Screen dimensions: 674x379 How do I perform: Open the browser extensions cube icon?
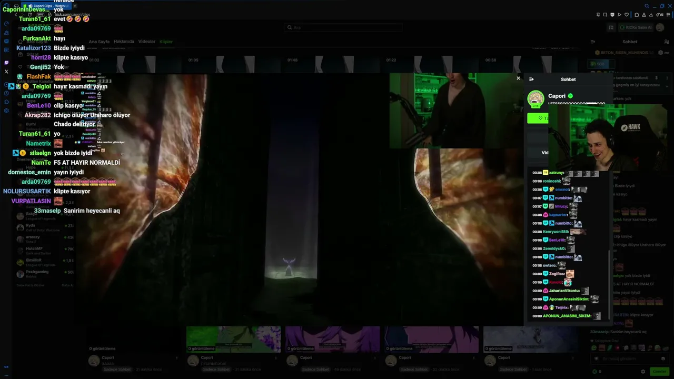pos(637,15)
